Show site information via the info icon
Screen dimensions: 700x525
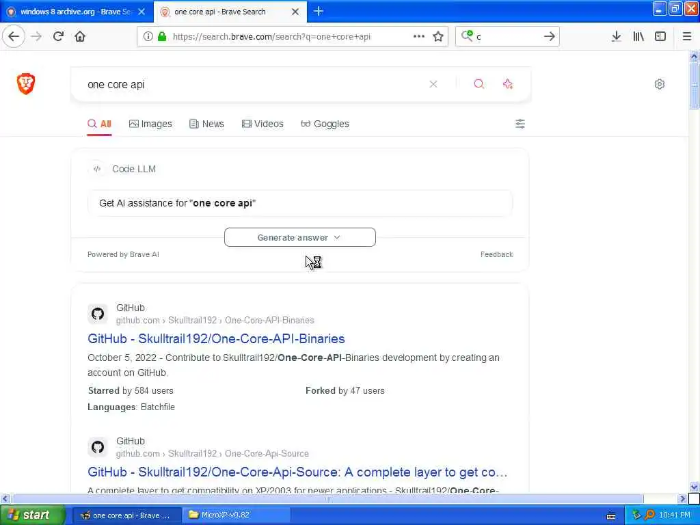[148, 36]
